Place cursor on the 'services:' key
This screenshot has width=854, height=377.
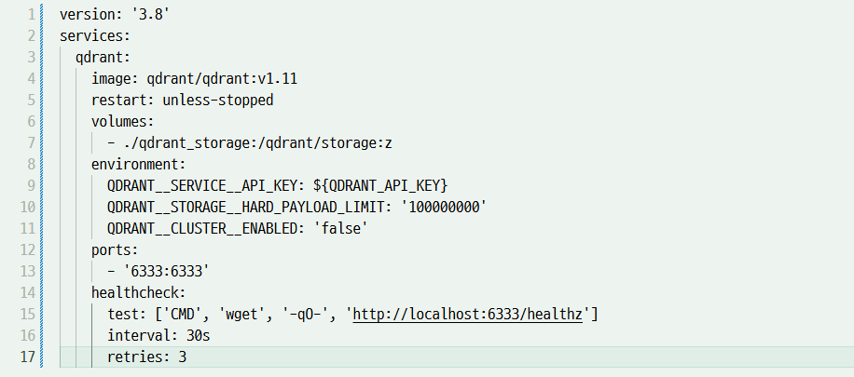point(94,35)
